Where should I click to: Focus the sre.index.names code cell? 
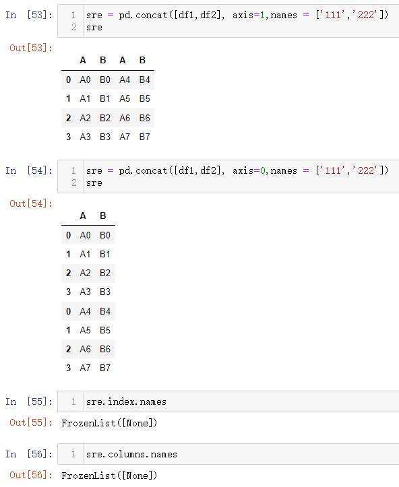(x=228, y=401)
